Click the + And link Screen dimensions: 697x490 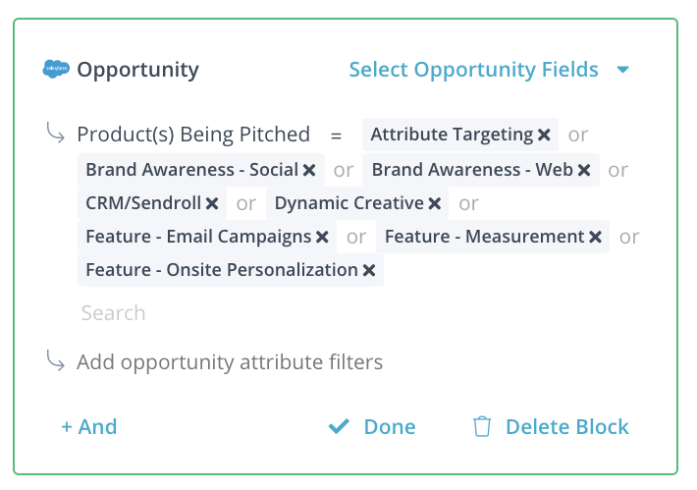89,427
